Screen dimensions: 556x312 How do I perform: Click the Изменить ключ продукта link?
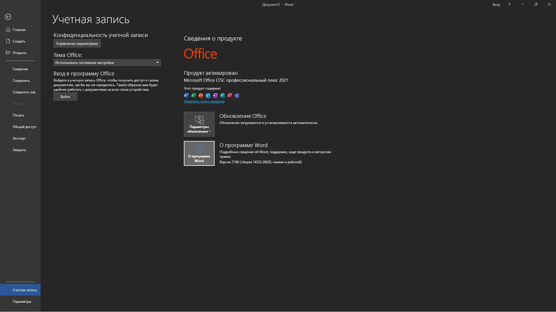[204, 101]
